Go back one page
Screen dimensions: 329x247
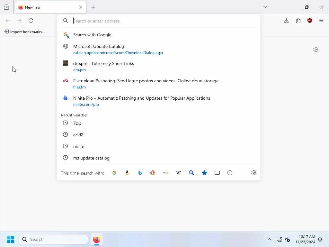pyautogui.click(x=8, y=21)
